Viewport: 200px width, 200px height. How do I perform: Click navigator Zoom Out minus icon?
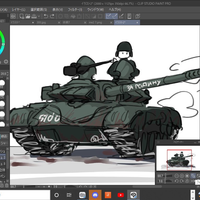(177, 176)
